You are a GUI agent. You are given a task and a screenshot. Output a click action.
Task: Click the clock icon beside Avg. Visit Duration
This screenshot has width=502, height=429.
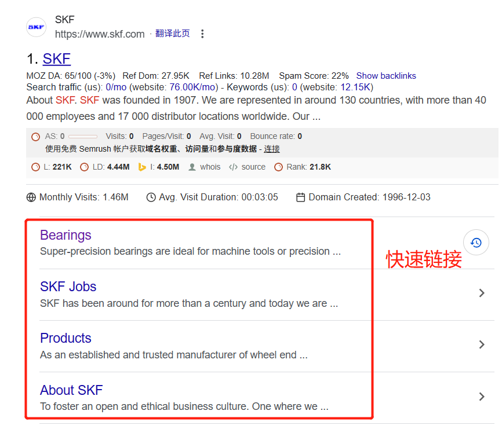[x=150, y=197]
